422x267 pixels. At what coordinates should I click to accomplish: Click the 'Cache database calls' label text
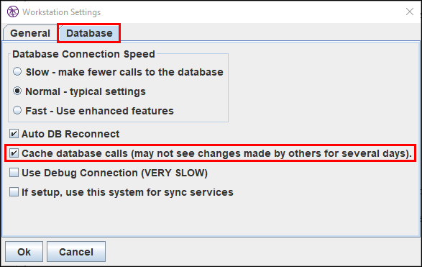pyautogui.click(x=216, y=153)
